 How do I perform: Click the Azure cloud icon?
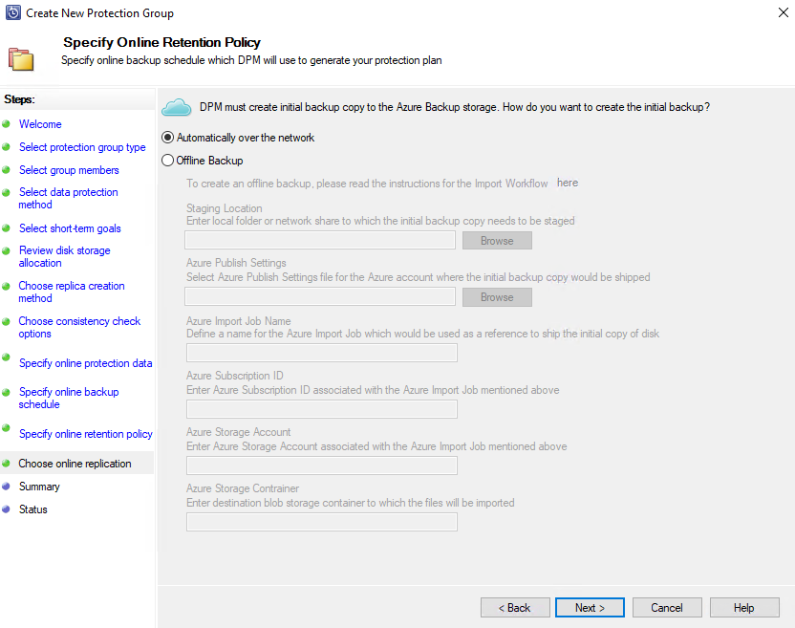click(177, 107)
